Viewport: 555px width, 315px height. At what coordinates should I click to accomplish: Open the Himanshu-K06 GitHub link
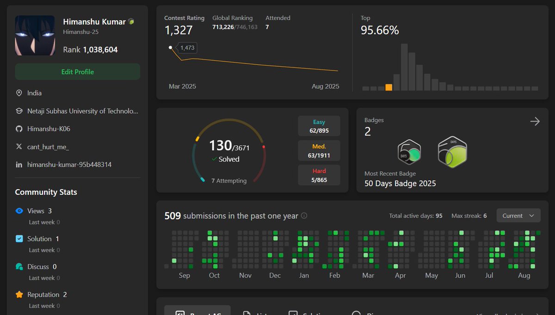point(49,129)
